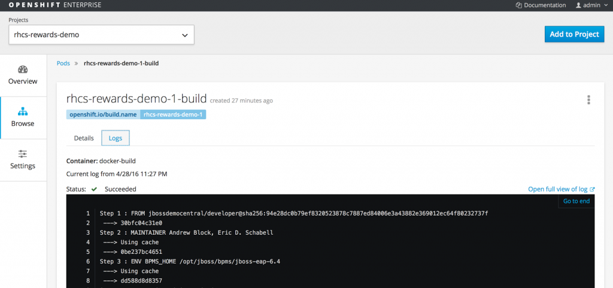Click the Go to end button

tap(576, 201)
